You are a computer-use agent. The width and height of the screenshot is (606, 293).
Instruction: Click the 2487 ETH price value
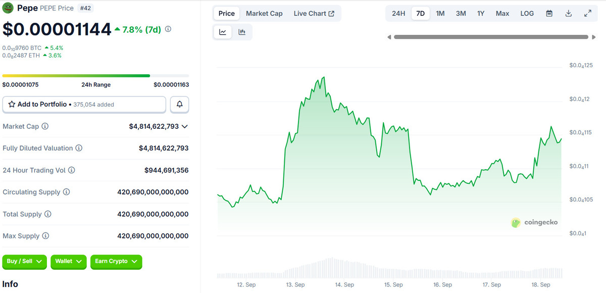(x=21, y=56)
